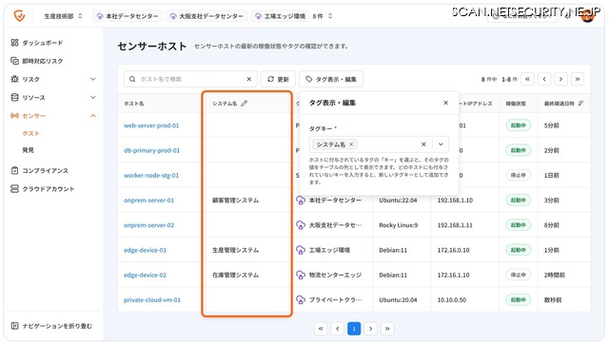Click cloud icon in onprem-server-01 row

pyautogui.click(x=301, y=201)
